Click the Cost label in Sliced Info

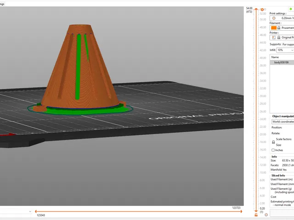[x=273, y=197]
